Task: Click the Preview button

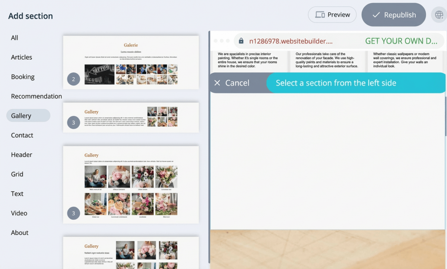Action: 332,15
